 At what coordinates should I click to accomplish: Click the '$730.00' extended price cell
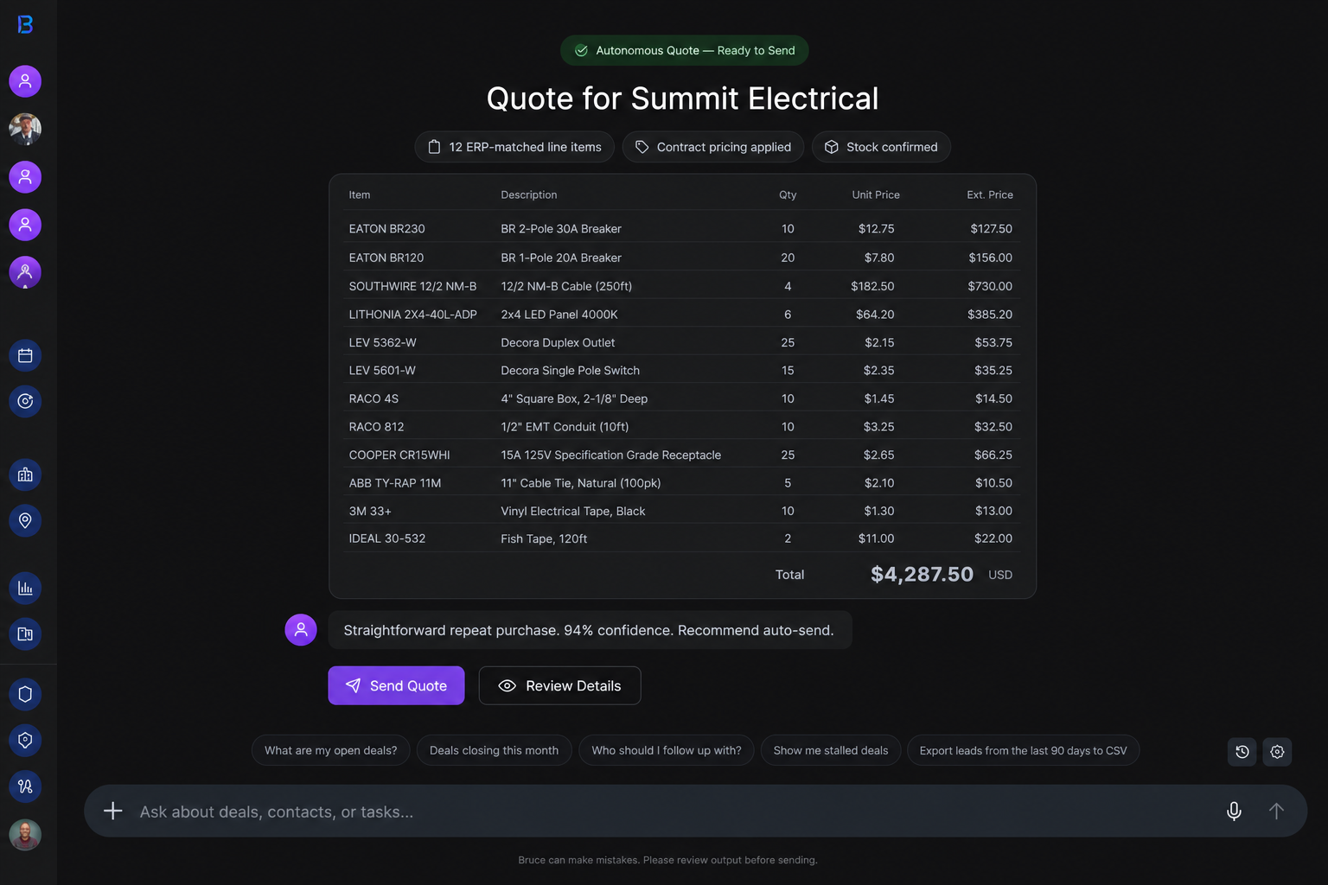coord(990,286)
